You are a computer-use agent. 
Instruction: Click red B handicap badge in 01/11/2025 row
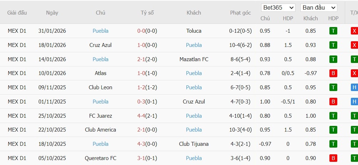(333, 102)
